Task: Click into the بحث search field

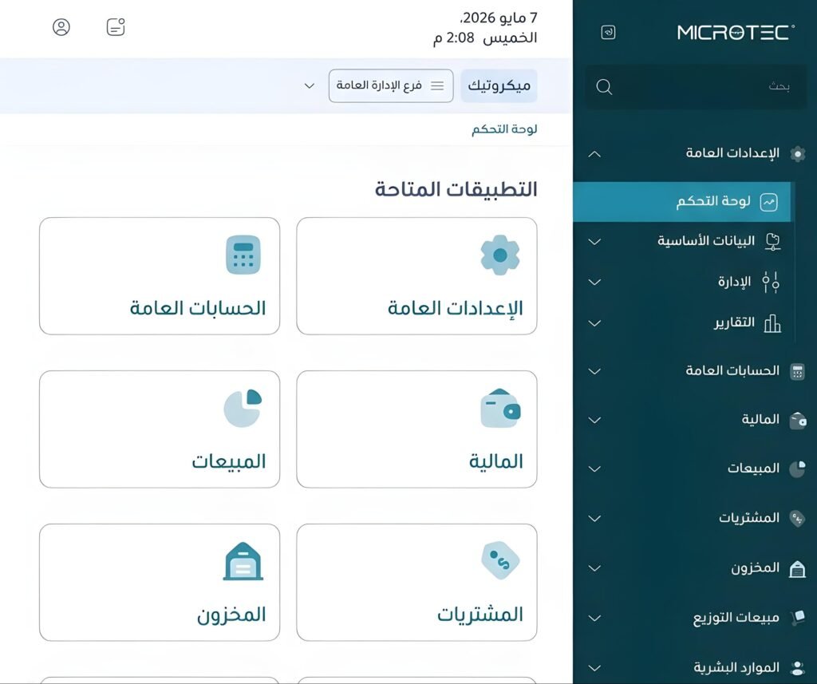Action: (696, 86)
